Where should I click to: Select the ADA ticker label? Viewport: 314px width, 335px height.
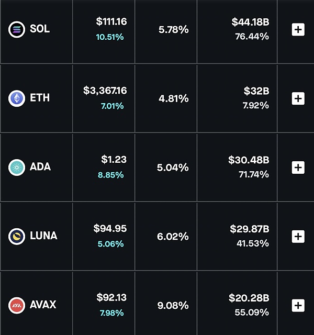(40, 167)
